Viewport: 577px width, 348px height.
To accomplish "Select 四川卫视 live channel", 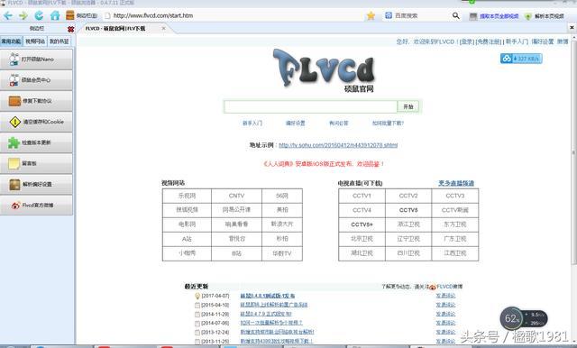I will (408, 253).
